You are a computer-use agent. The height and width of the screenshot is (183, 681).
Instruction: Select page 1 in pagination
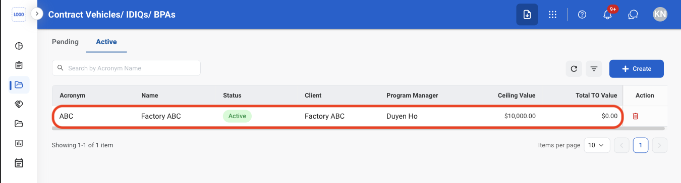(641, 145)
